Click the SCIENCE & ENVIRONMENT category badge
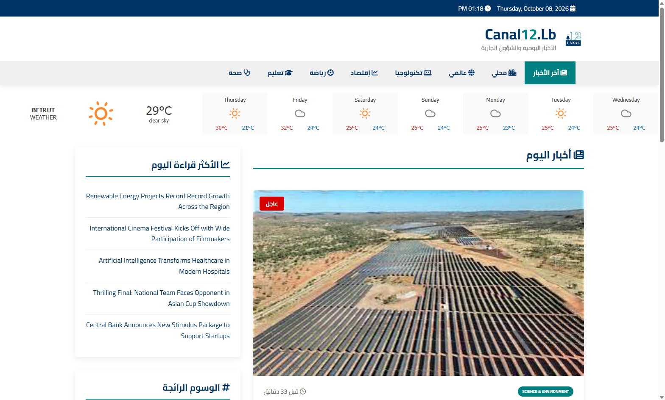Viewport: 665px width, 400px height. click(x=545, y=392)
